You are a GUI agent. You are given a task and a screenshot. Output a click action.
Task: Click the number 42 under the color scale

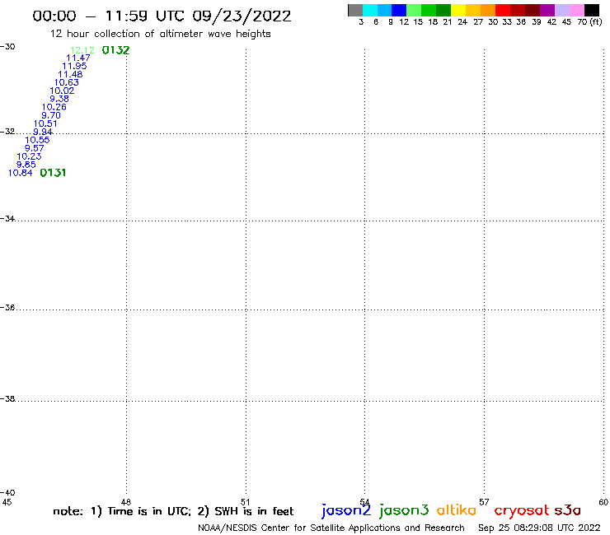(551, 21)
